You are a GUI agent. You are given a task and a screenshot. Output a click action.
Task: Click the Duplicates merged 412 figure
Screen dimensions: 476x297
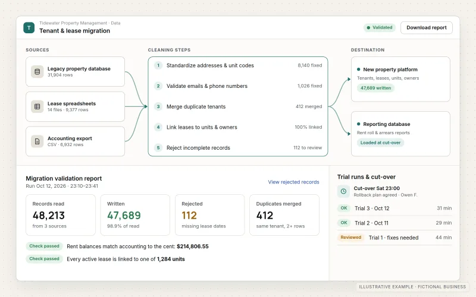tap(265, 216)
